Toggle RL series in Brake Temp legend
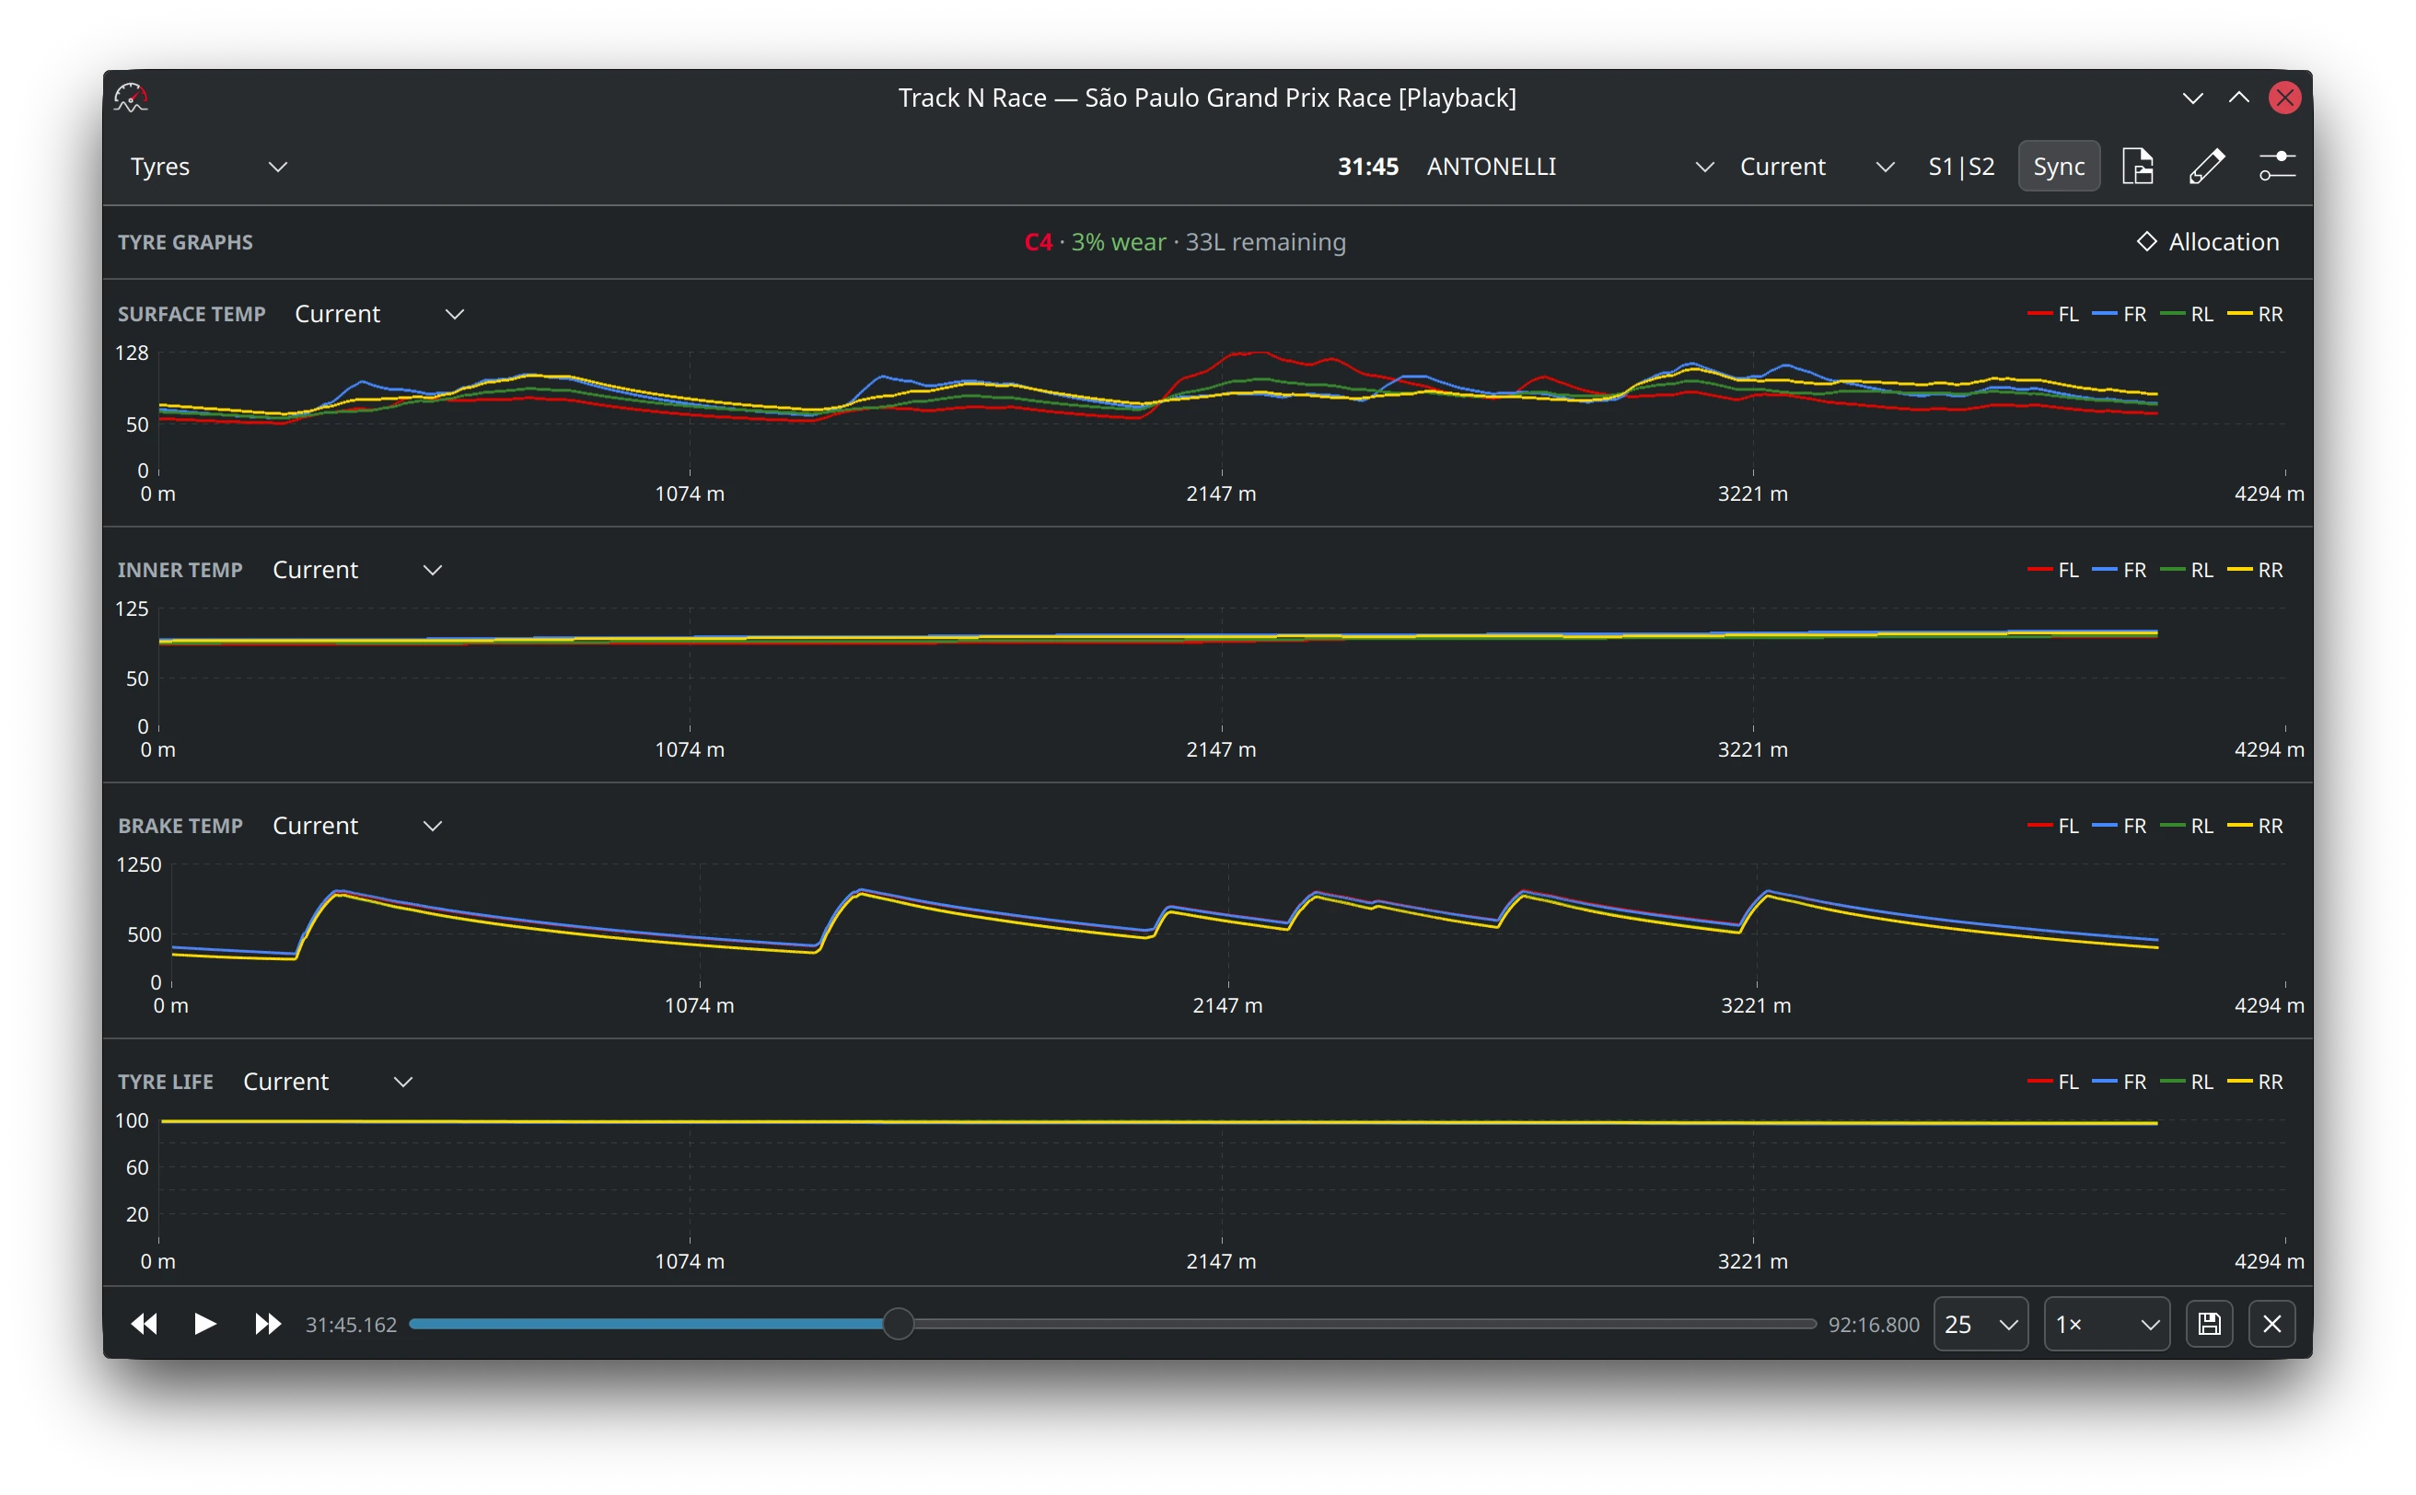This screenshot has width=2416, height=1495. [2186, 826]
